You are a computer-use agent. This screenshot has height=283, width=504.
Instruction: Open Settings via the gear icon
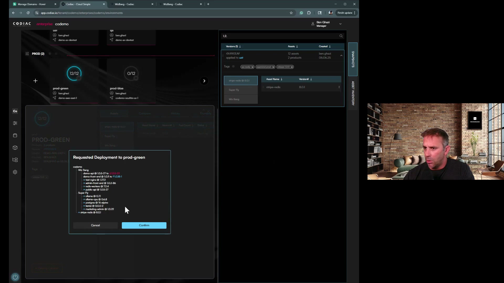(x=15, y=172)
